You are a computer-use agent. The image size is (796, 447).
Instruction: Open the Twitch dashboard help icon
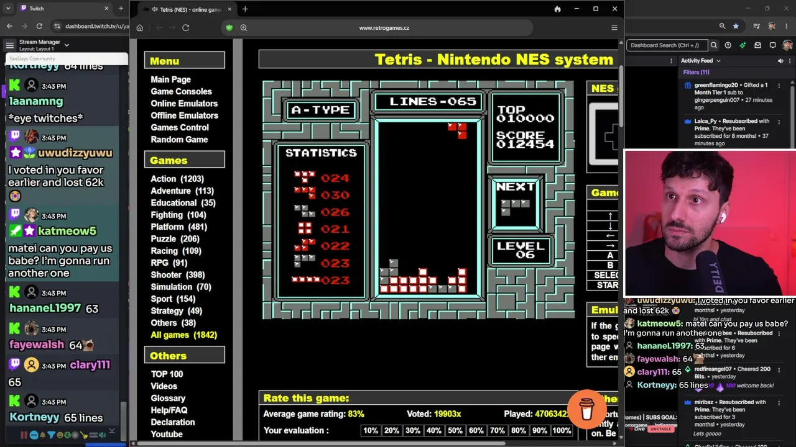728,45
